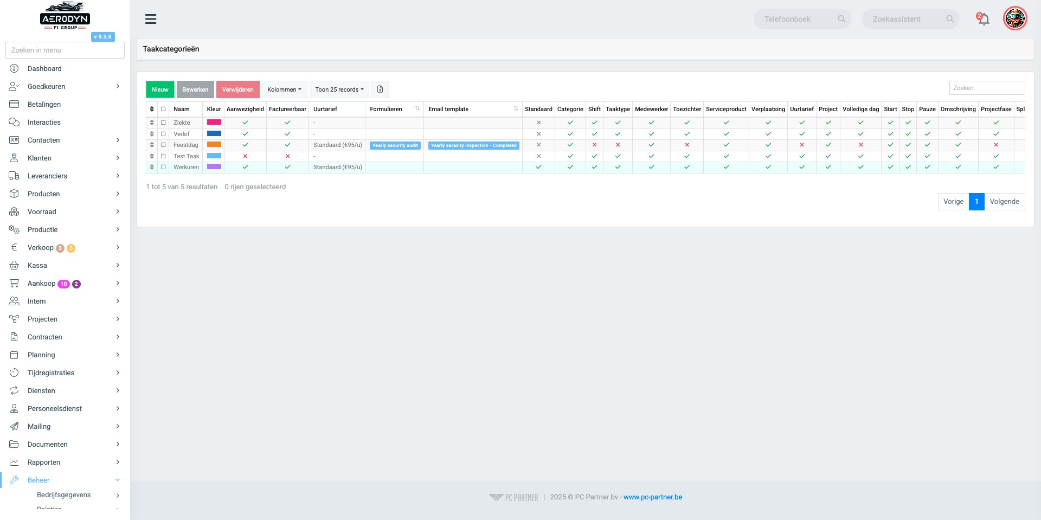Click the Betalingen card icon

[14, 104]
